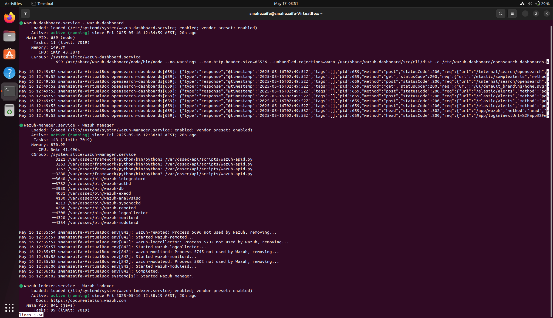This screenshot has height=318, width=553.
Task: Open the Files manager in dock
Action: pyautogui.click(x=9, y=36)
